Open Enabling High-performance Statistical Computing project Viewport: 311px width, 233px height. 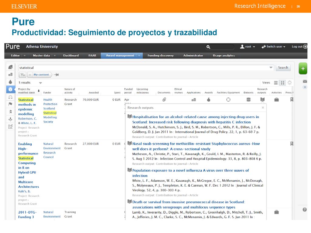(29, 165)
